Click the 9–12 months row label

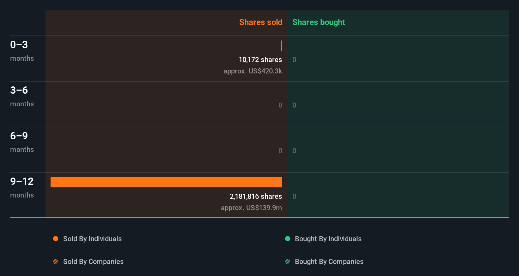(x=22, y=187)
